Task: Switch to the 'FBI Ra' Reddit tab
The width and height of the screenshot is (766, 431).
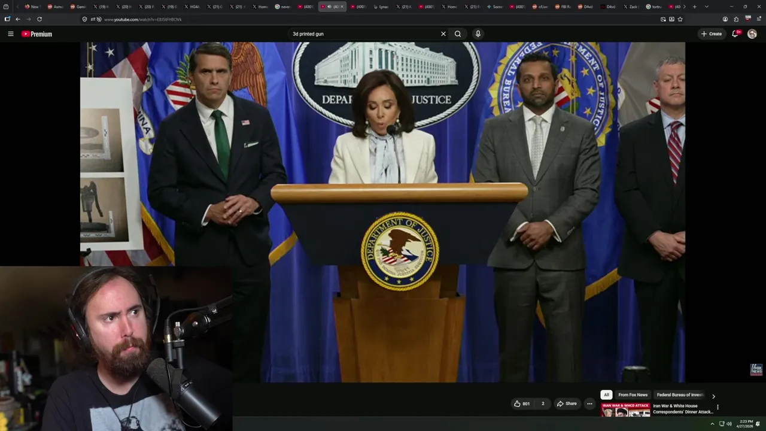Action: [x=563, y=7]
